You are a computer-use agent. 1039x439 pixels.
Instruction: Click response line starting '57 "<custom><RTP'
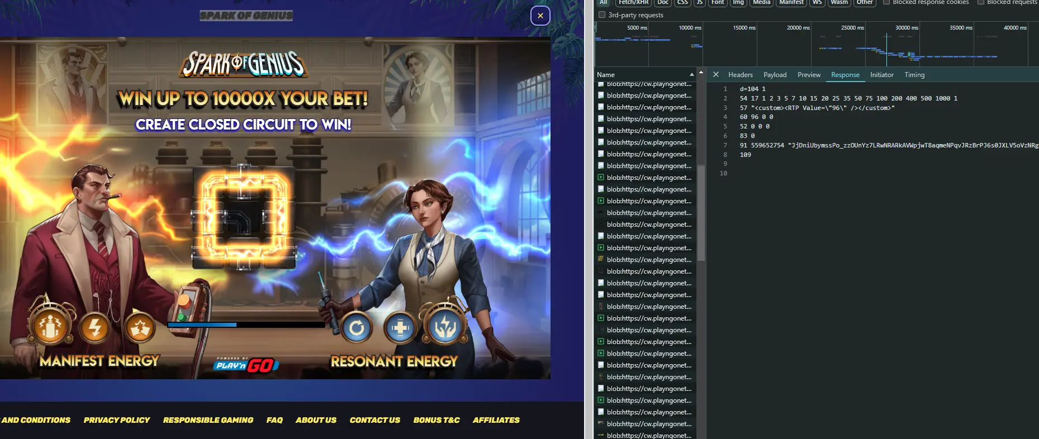(817, 108)
